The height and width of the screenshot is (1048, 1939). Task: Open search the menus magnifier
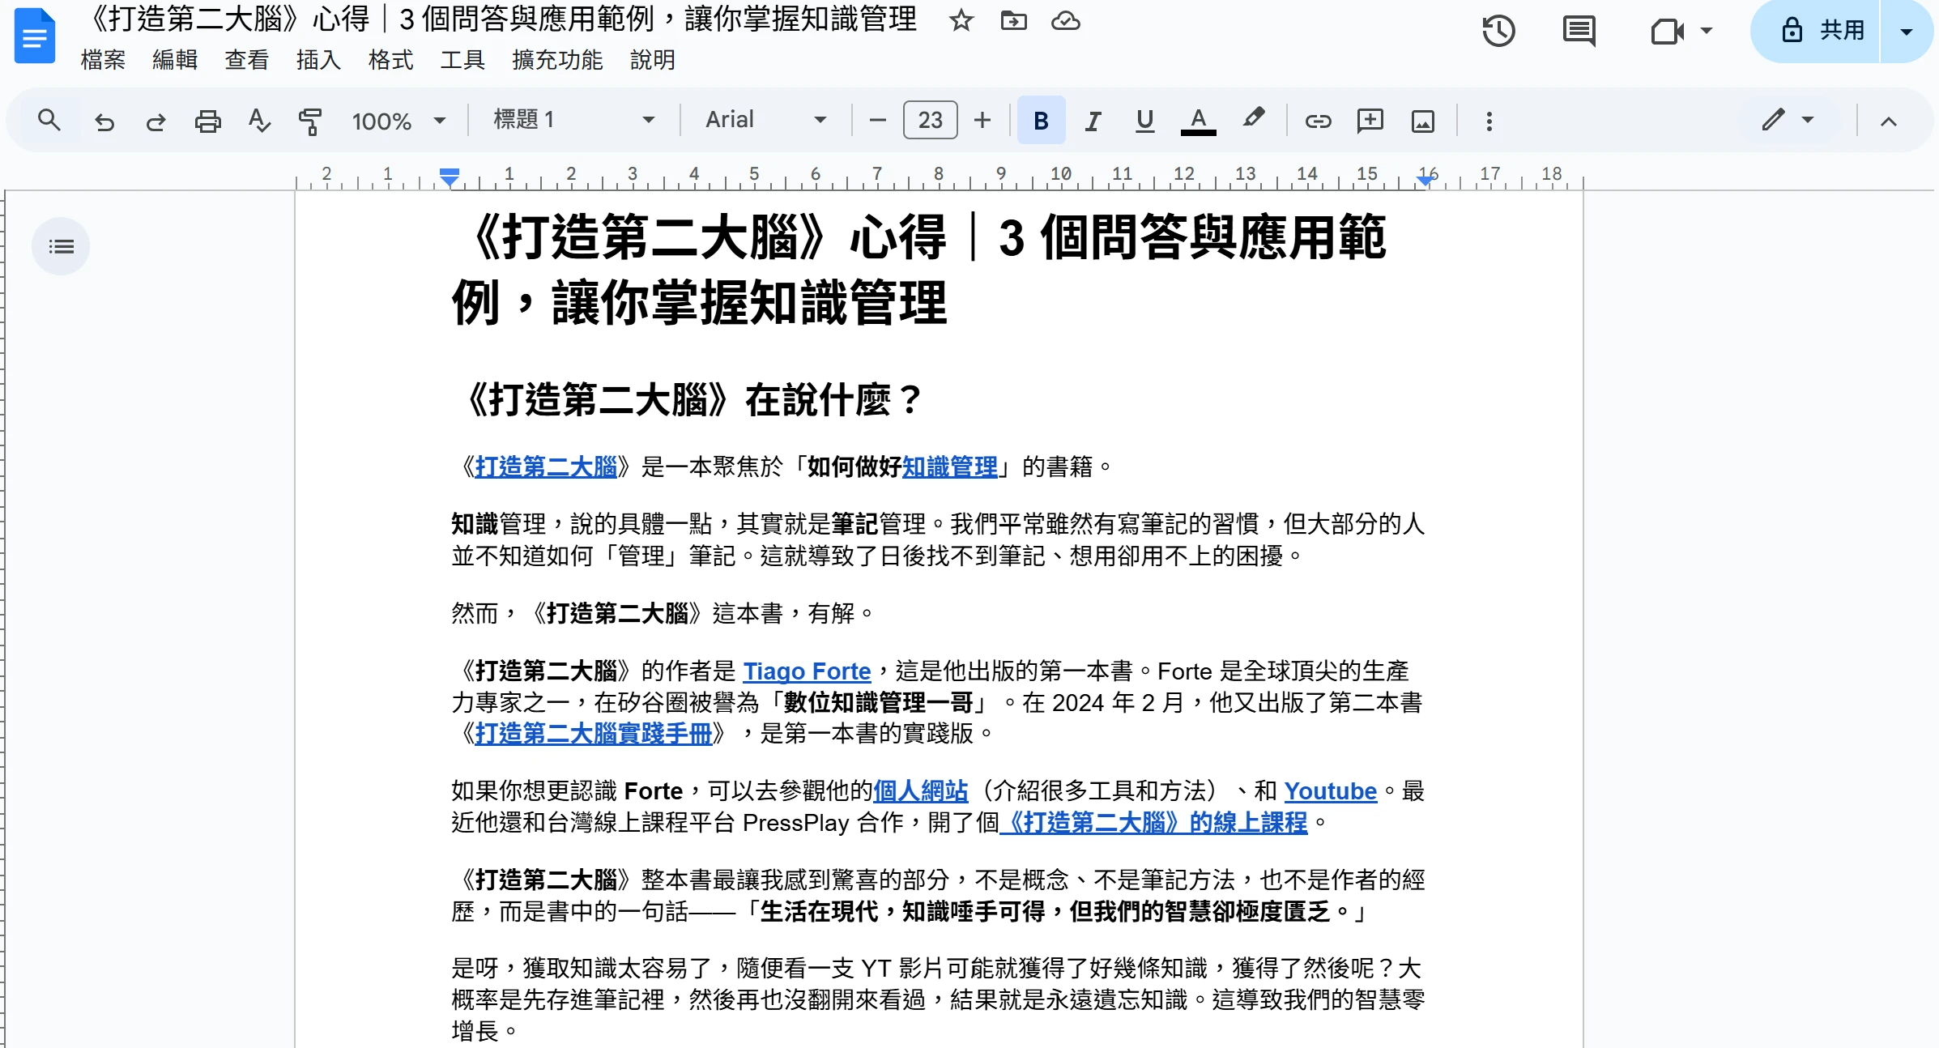pos(49,121)
